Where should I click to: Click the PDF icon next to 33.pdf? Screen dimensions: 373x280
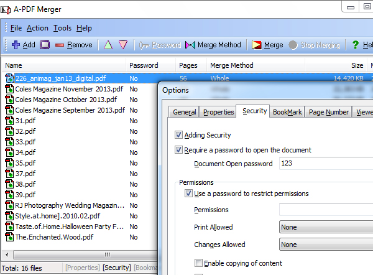(9, 142)
